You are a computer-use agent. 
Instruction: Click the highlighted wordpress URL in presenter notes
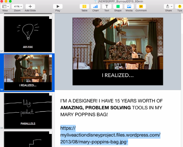(x=110, y=135)
